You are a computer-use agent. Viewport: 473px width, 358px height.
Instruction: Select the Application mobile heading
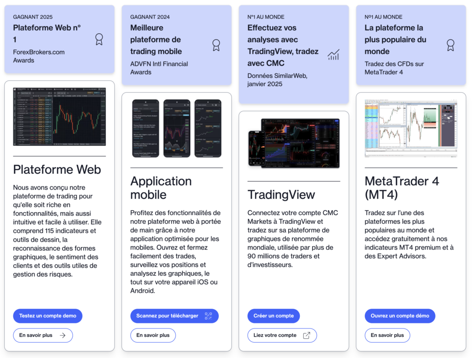161,188
